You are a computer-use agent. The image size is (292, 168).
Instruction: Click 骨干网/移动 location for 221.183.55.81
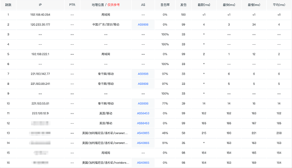point(106,103)
